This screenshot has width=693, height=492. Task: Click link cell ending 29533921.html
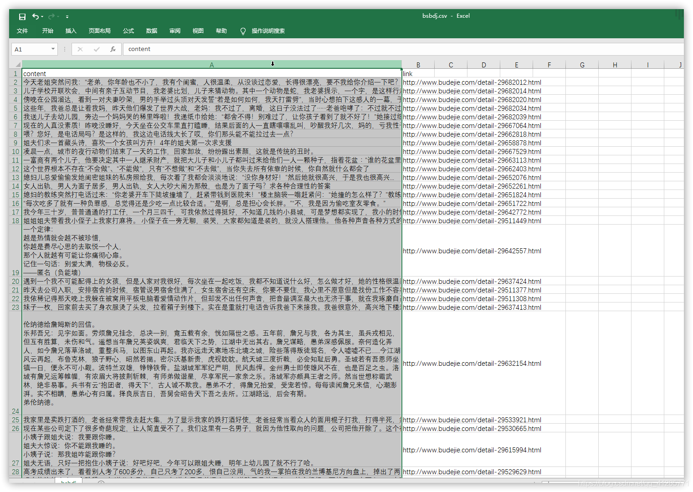(472, 420)
